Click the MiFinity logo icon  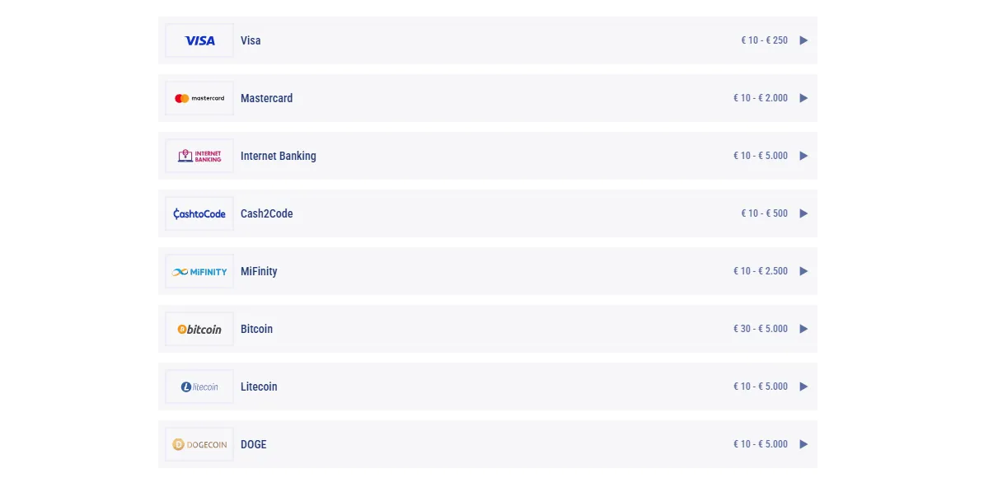tap(199, 271)
